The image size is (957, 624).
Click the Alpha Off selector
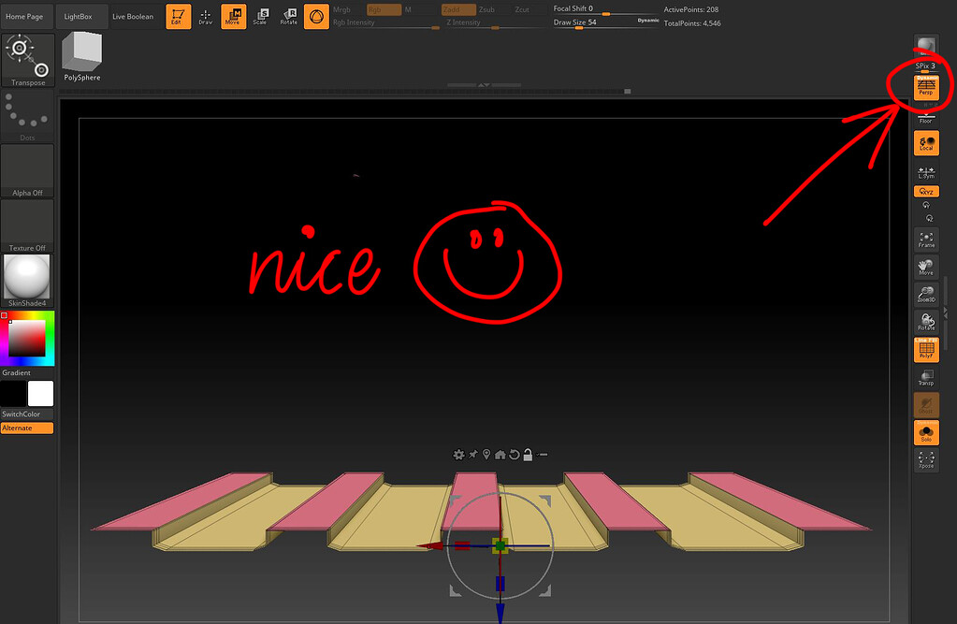pos(26,168)
